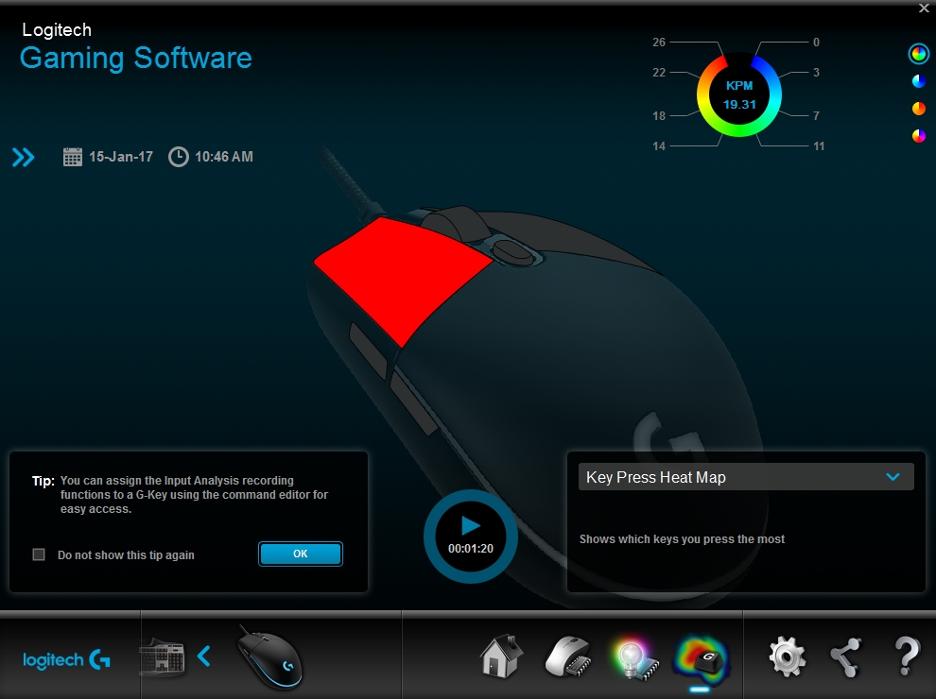Screen dimensions: 936x699
Task: Click the 15-Jan-17 date text
Action: click(121, 157)
